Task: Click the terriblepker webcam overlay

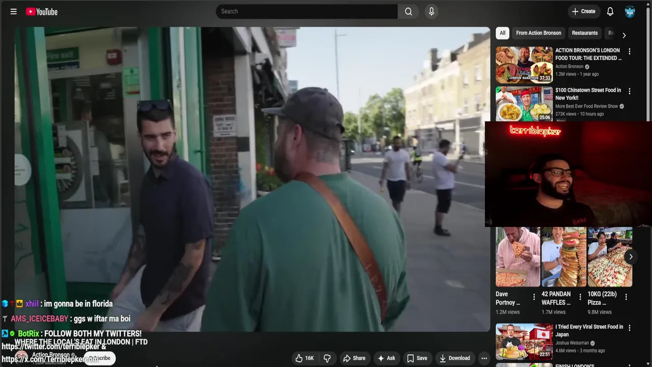Action: point(568,174)
